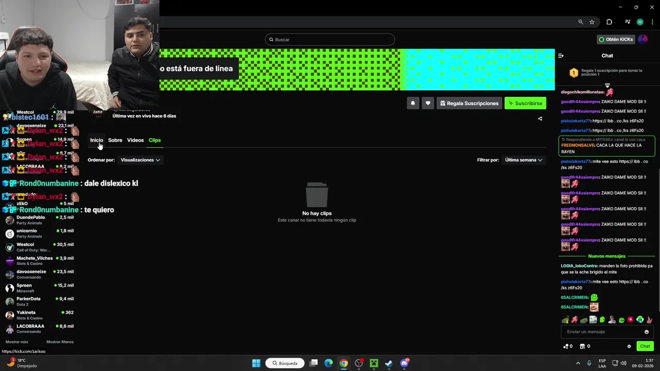The image size is (660, 371).
Task: Open LACOBRAAA Conversando channel with 8,6 mil
Action: tap(40, 329)
